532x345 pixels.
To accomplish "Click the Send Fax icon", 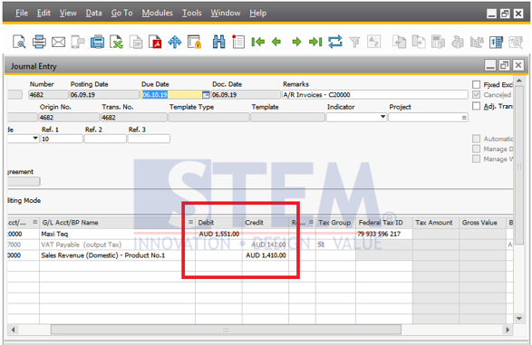I will (97, 42).
